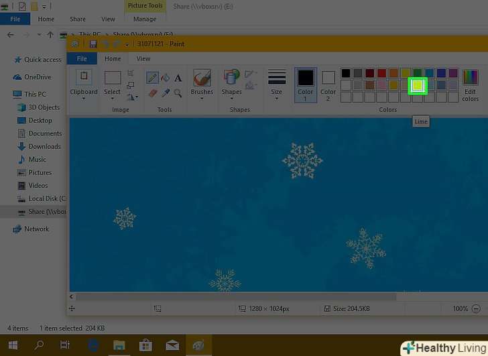The width and height of the screenshot is (488, 356).
Task: Select the Color 2 button
Action: click(328, 85)
